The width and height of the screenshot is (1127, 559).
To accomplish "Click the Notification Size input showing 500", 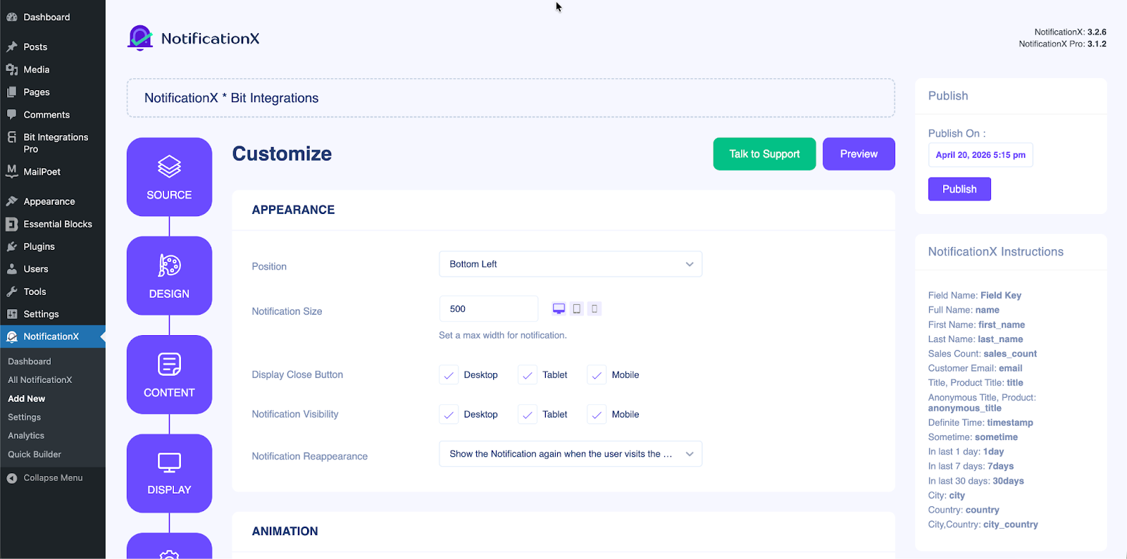I will 489,308.
